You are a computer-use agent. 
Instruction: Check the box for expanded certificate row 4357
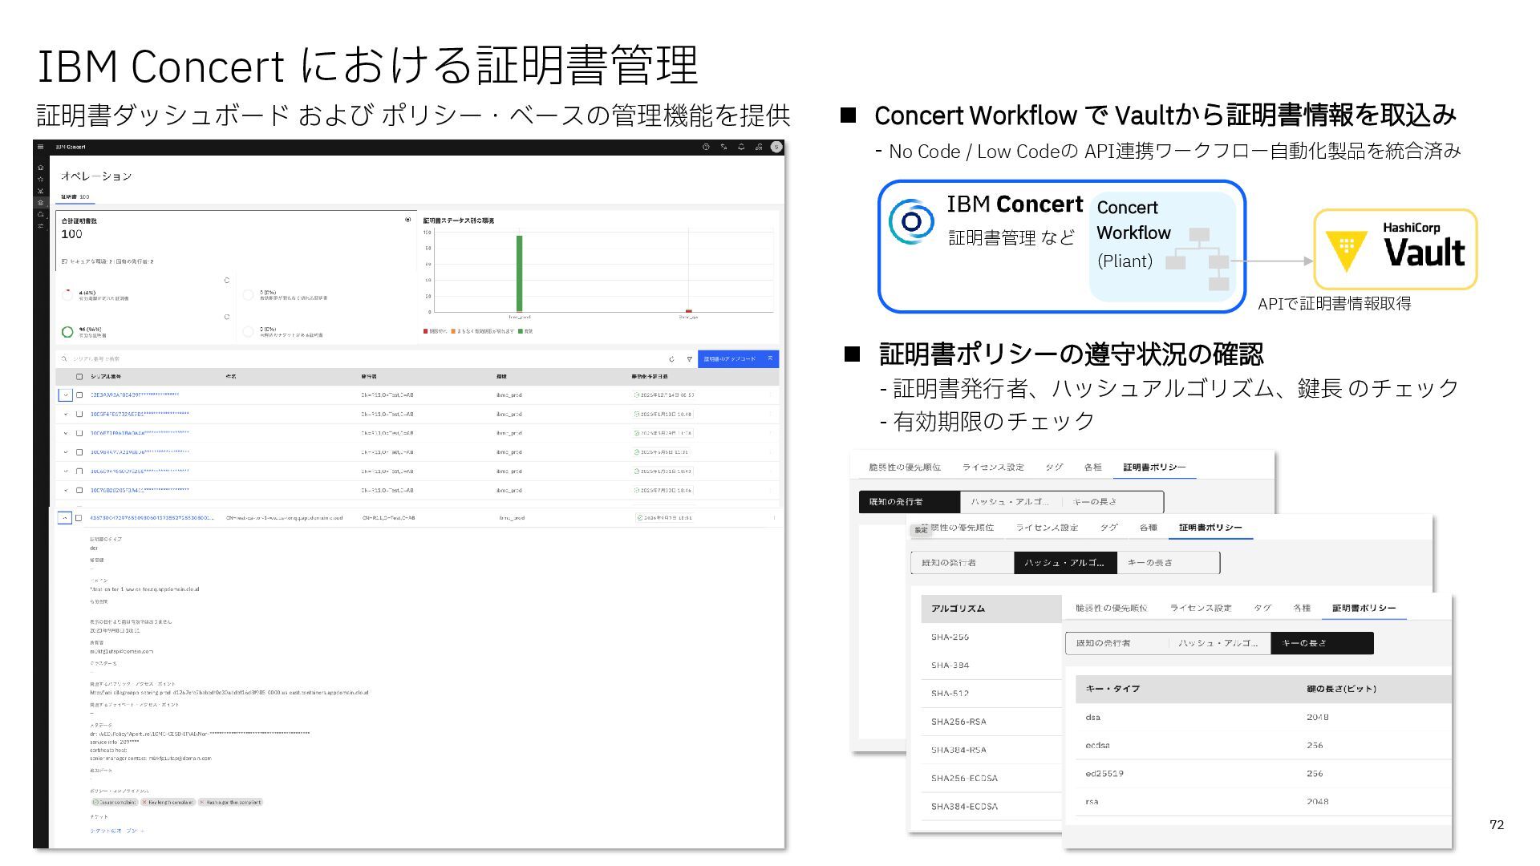point(79,518)
